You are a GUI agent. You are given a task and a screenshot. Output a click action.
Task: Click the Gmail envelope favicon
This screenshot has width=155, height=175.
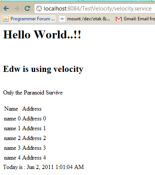(x=119, y=19)
